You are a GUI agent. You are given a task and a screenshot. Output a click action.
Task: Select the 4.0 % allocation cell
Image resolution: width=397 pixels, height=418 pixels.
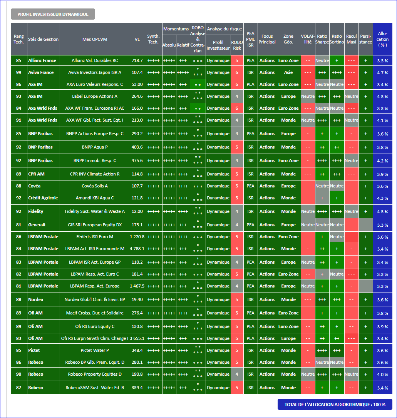pos(383,374)
